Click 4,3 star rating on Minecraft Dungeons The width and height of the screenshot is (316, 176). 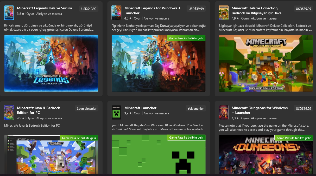[x=235, y=118]
